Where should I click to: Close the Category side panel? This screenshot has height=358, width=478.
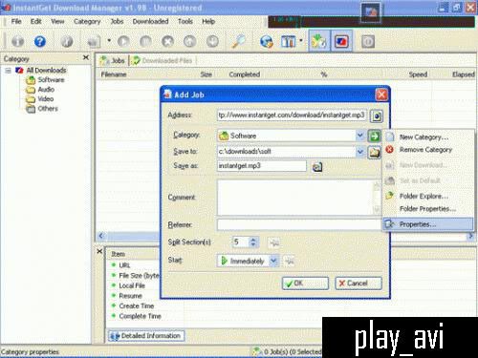(86, 57)
